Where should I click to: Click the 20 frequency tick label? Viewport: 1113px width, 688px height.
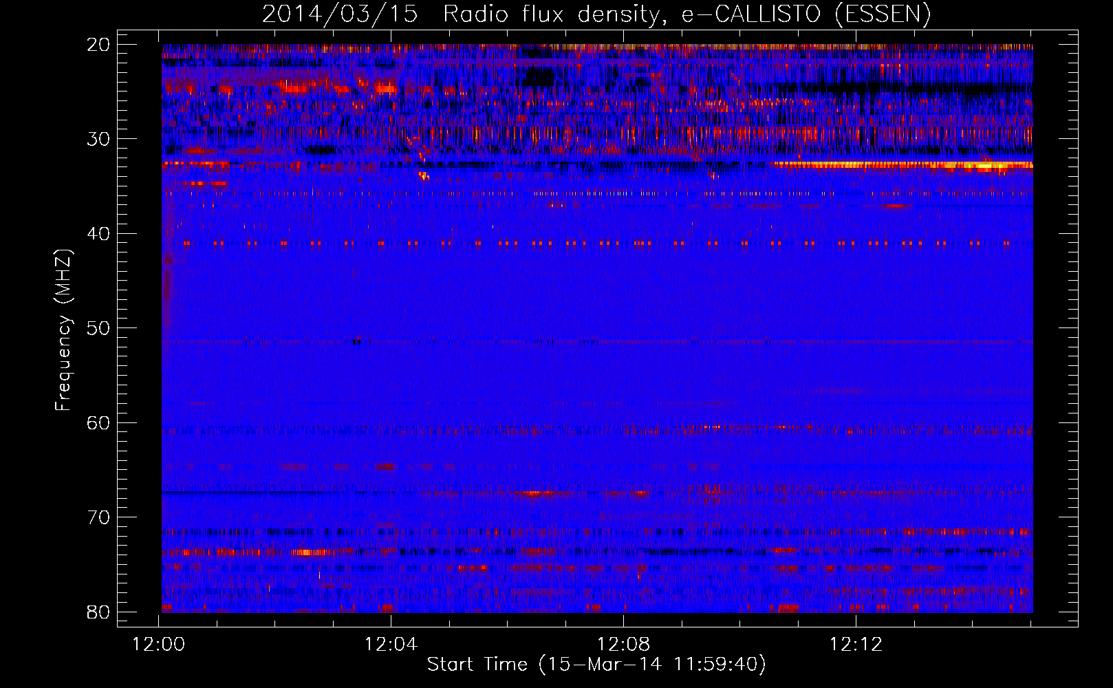coord(98,45)
